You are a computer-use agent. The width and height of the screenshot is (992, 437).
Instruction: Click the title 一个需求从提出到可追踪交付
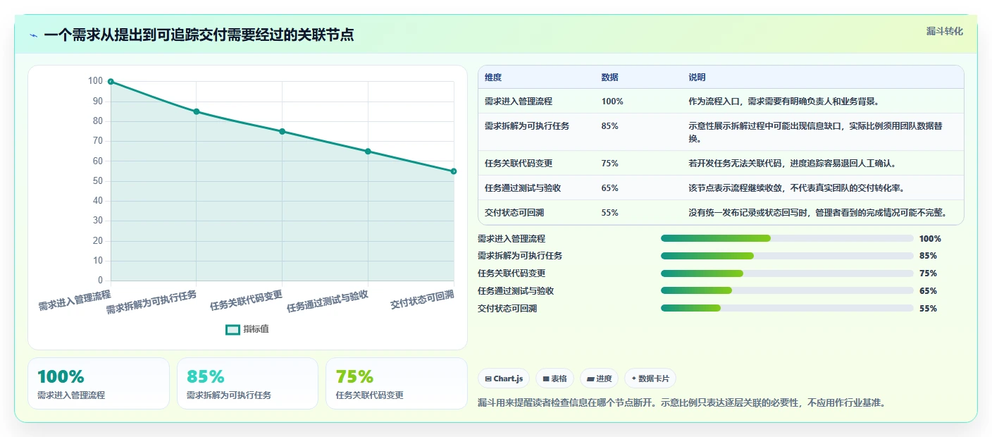199,35
